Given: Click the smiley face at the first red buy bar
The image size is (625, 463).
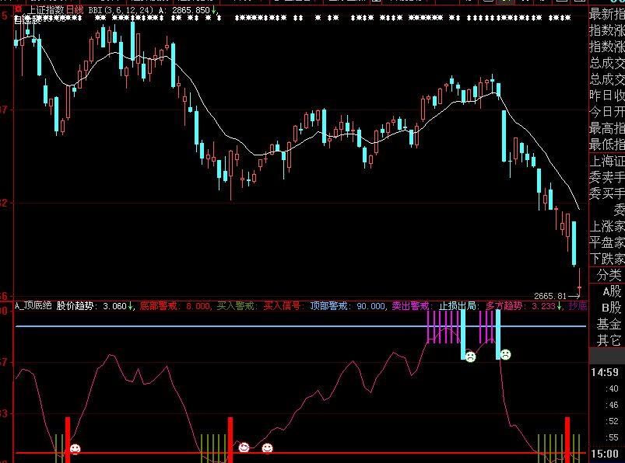Looking at the screenshot, I should click(75, 448).
